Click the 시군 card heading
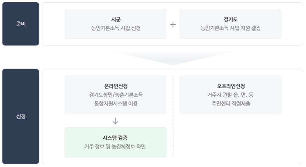The height and width of the screenshot is (167, 306). [x=116, y=19]
